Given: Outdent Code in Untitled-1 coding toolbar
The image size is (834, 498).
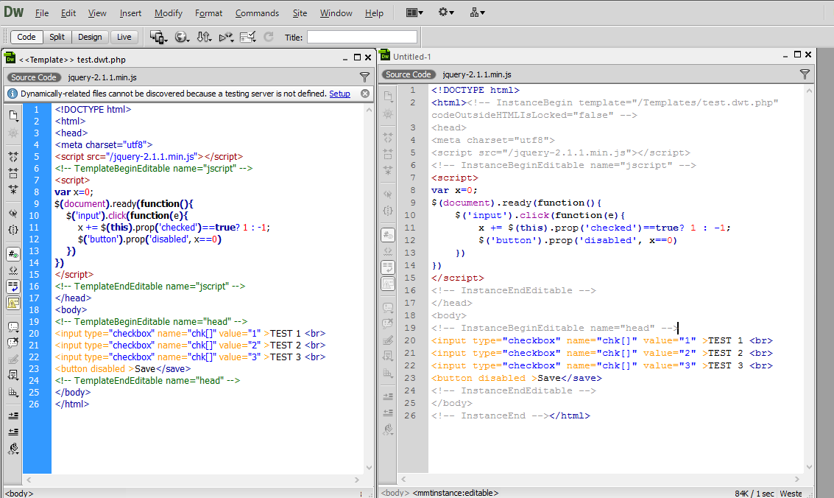Looking at the screenshot, I should tap(388, 413).
